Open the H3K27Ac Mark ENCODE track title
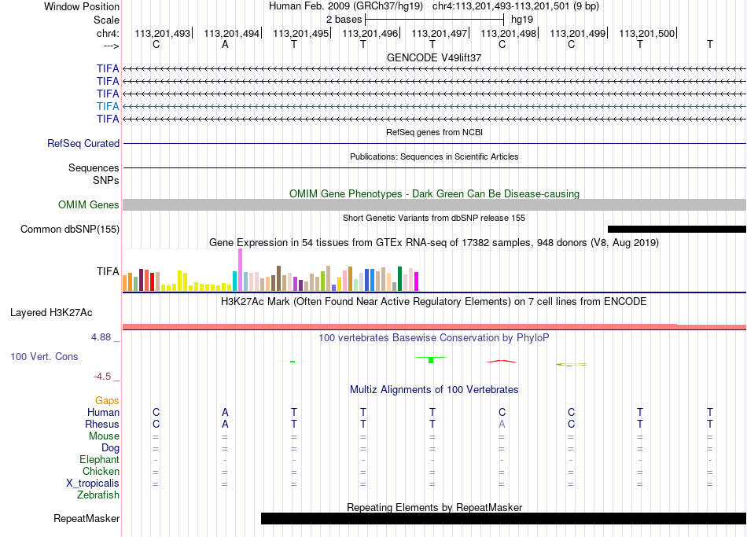This screenshot has width=747, height=537. click(434, 302)
